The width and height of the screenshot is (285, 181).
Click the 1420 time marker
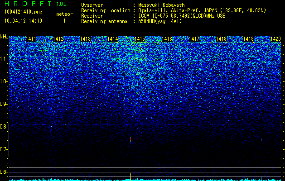click(x=276, y=39)
